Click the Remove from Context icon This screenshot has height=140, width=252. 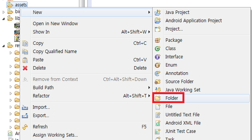[25, 79]
